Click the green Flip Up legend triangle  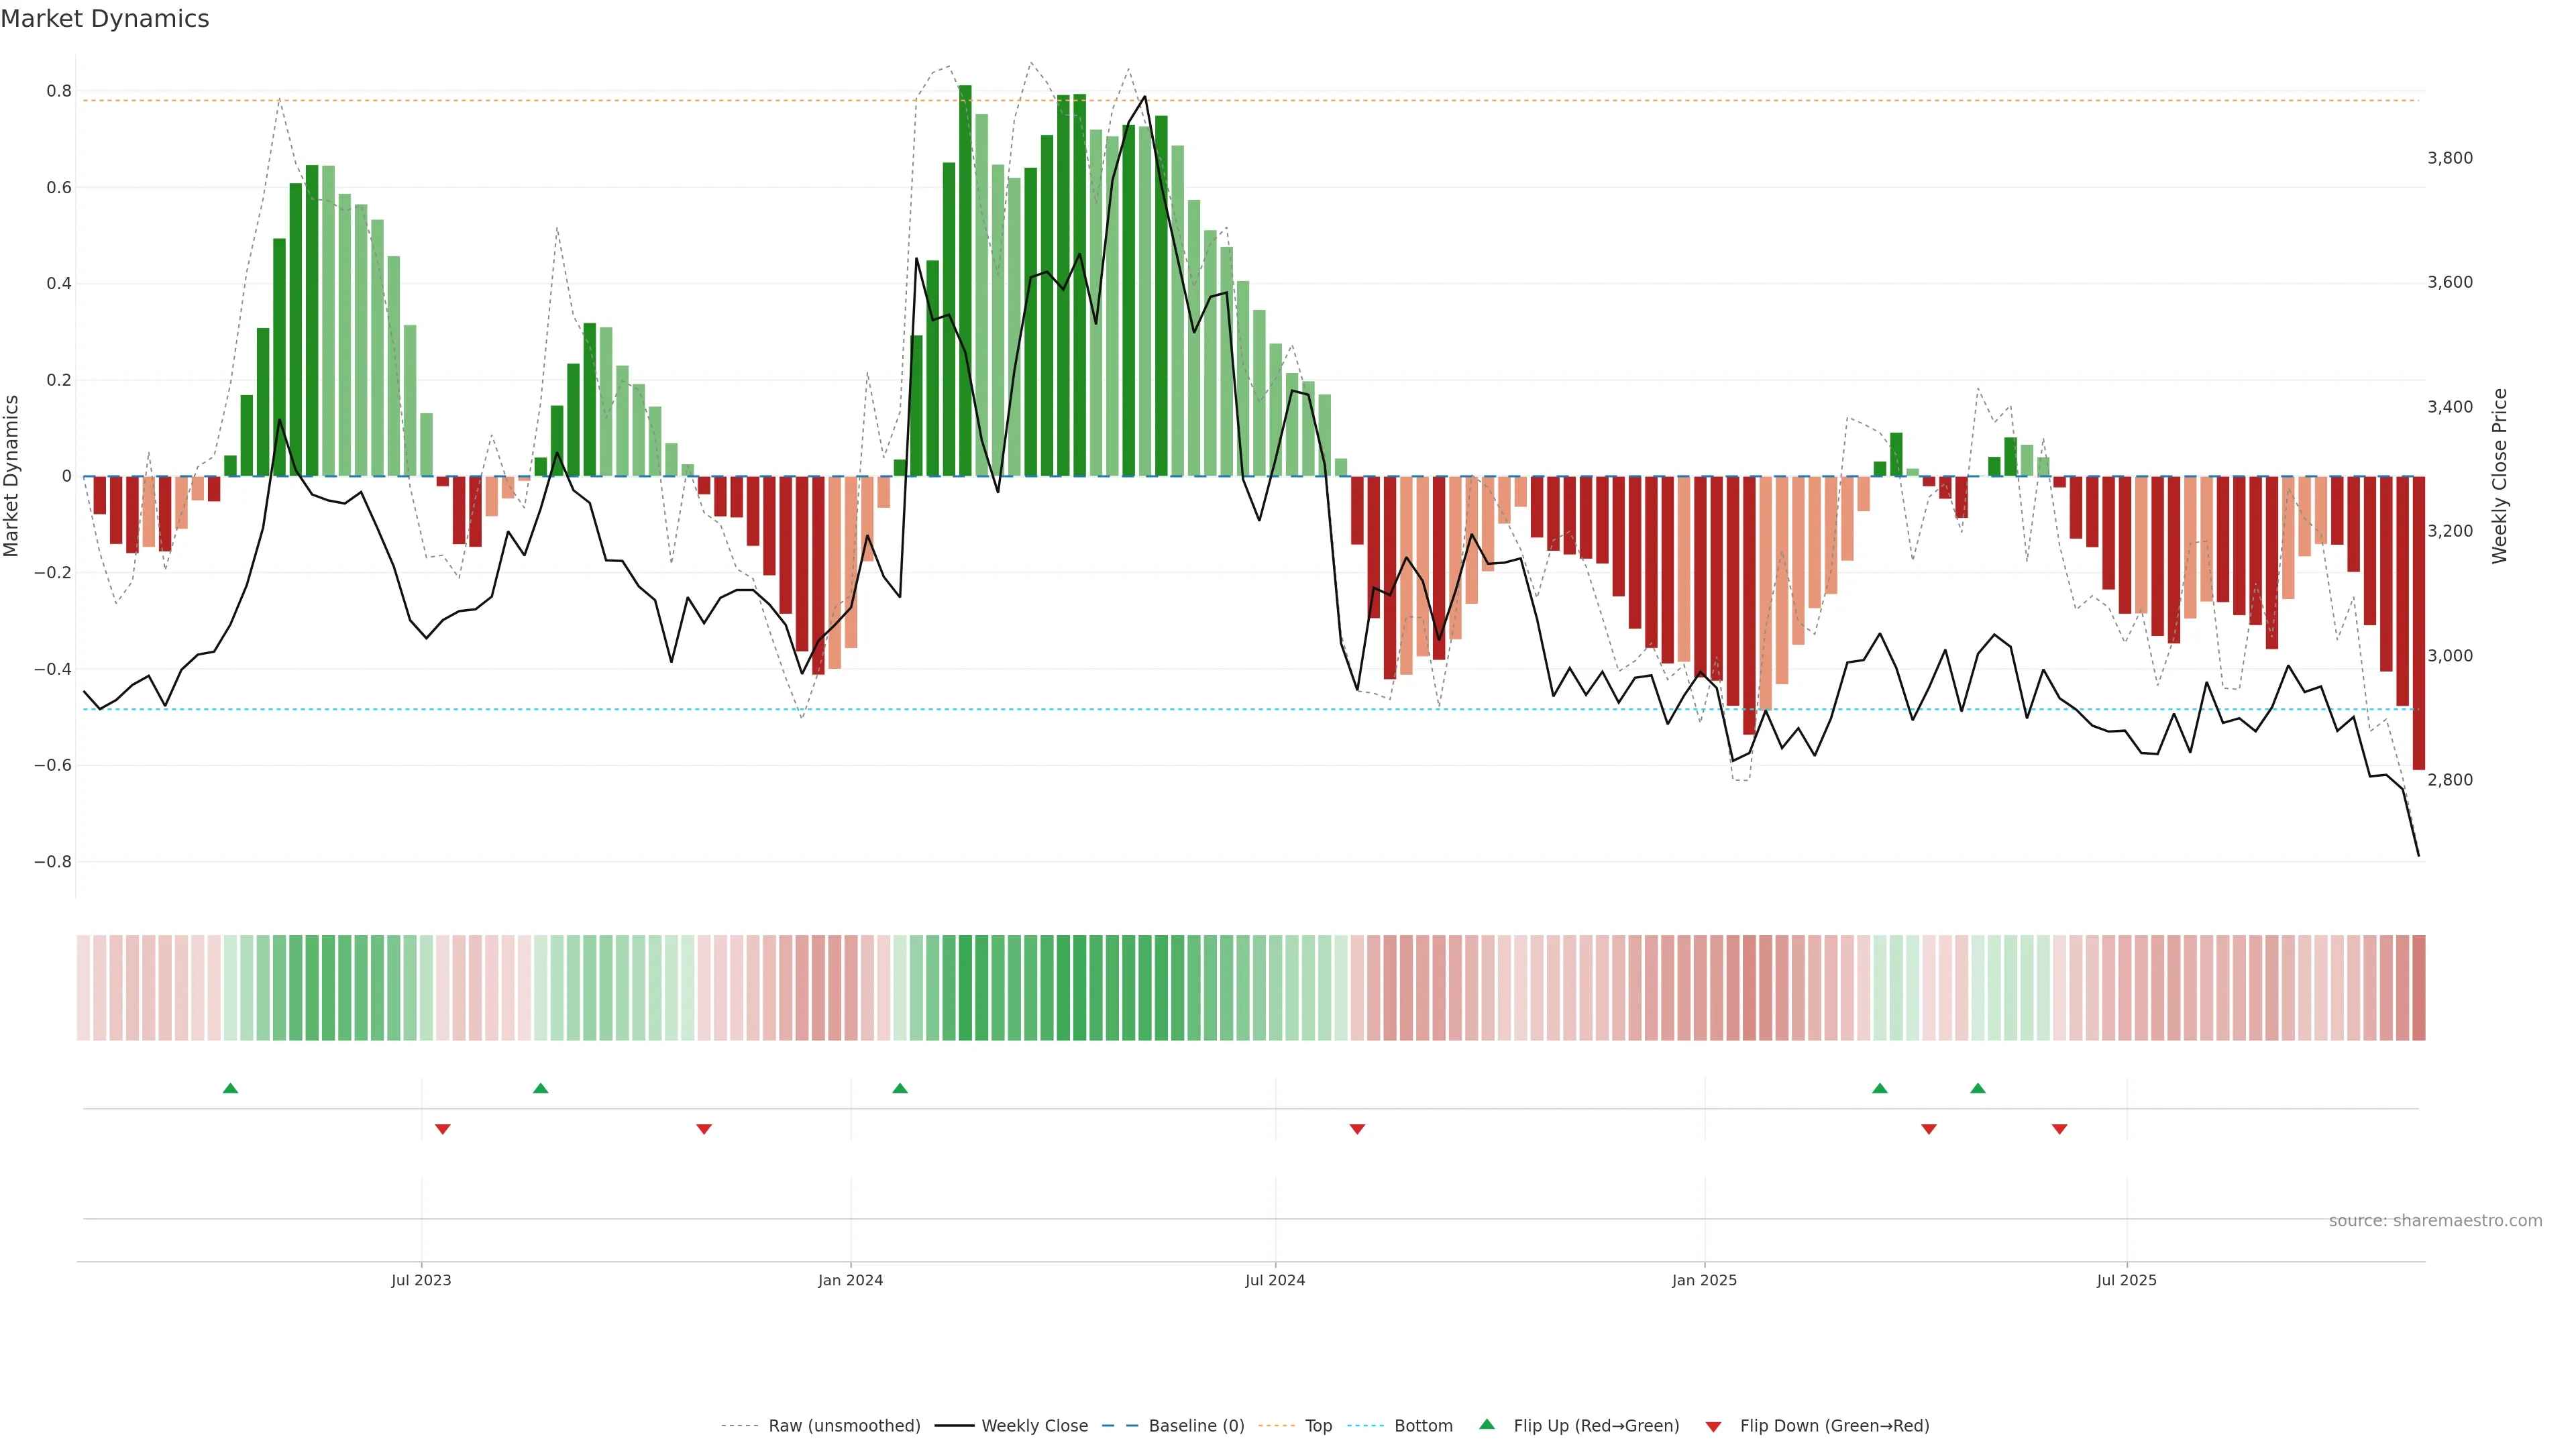tap(1487, 1425)
